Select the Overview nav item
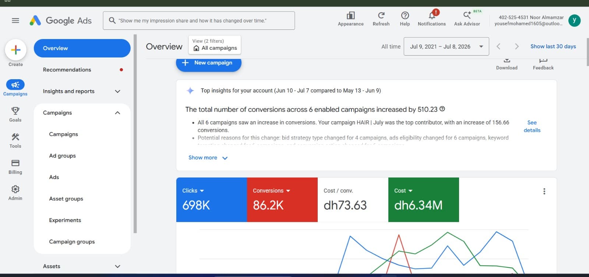 pyautogui.click(x=82, y=48)
